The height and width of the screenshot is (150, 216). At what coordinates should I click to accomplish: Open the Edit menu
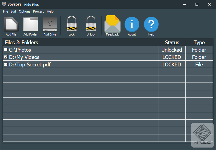(x=13, y=11)
